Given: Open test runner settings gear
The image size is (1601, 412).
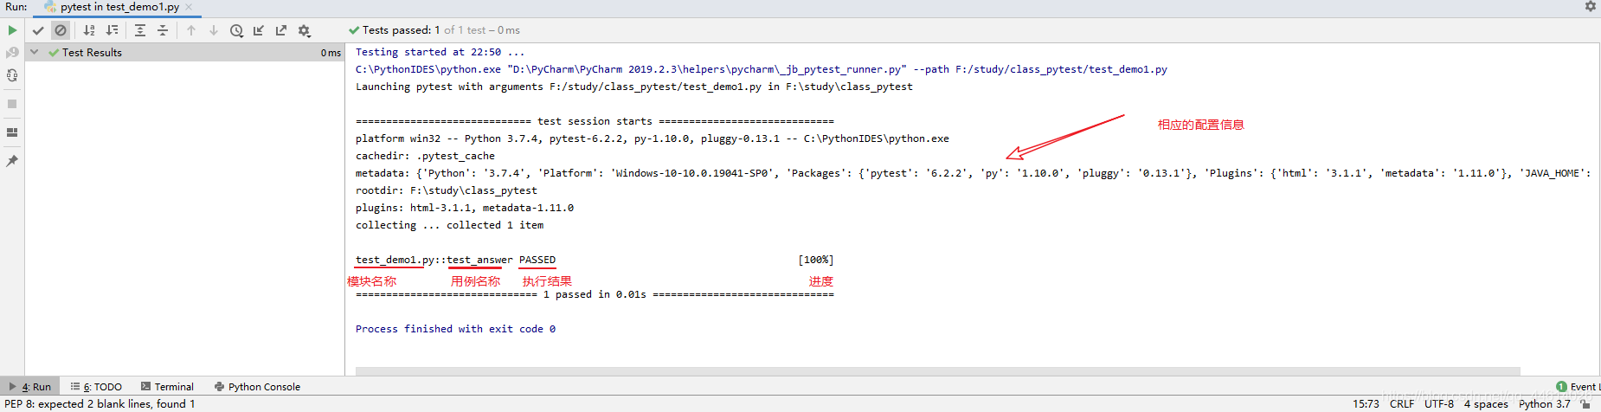Looking at the screenshot, I should 304,30.
